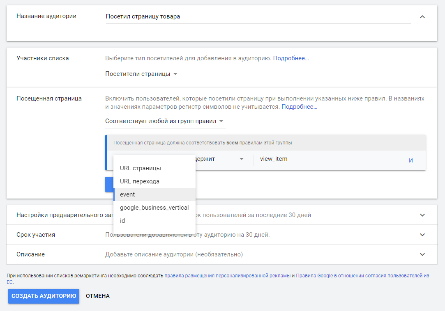Expand the prefill settings section chevron
Image resolution: width=445 pixels, height=311 pixels.
[422, 215]
